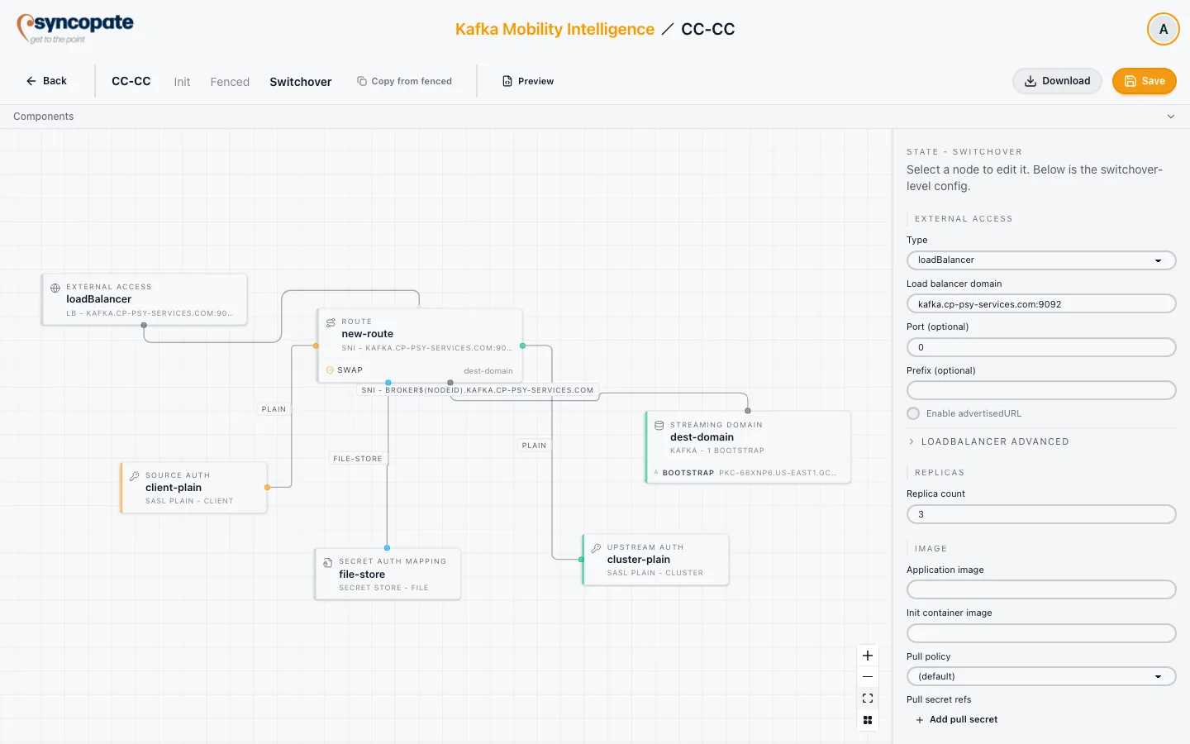
Task: Expand the Components panel chevron
Action: (1171, 117)
